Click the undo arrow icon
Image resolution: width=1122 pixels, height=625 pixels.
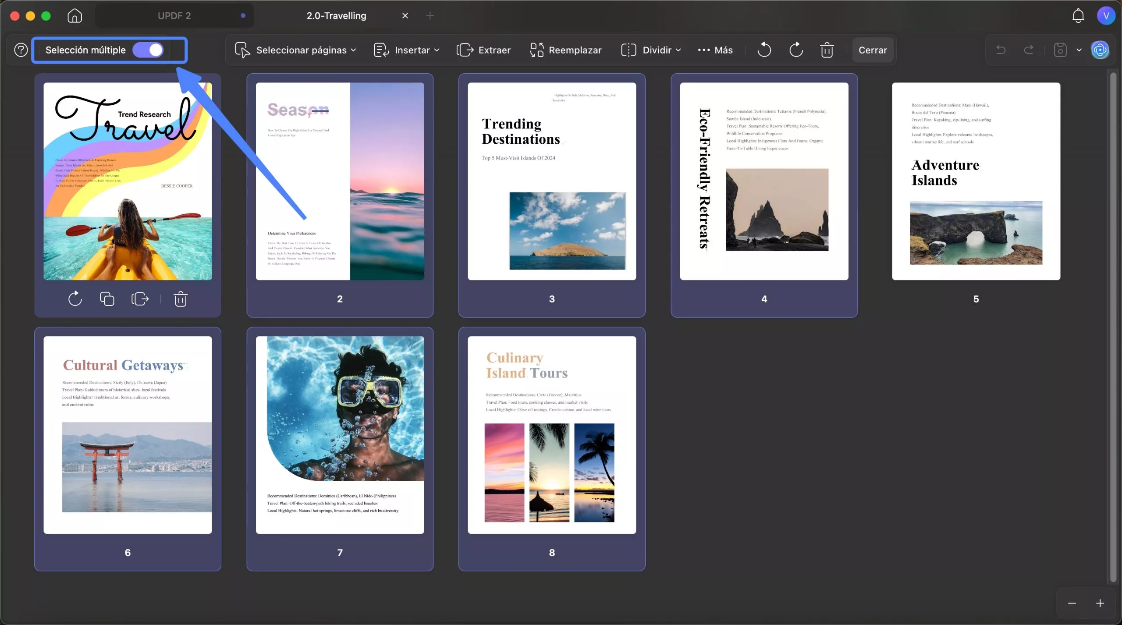(x=1001, y=50)
